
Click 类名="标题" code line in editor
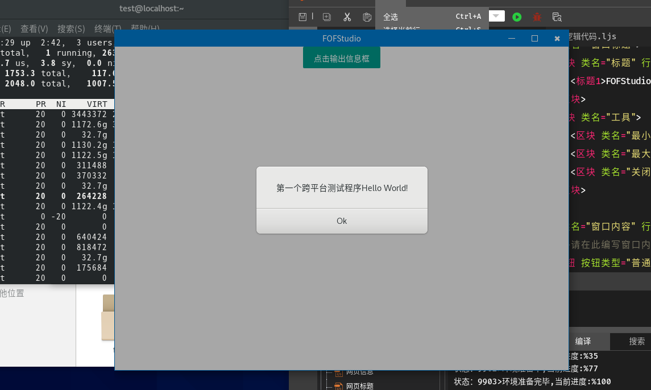610,63
